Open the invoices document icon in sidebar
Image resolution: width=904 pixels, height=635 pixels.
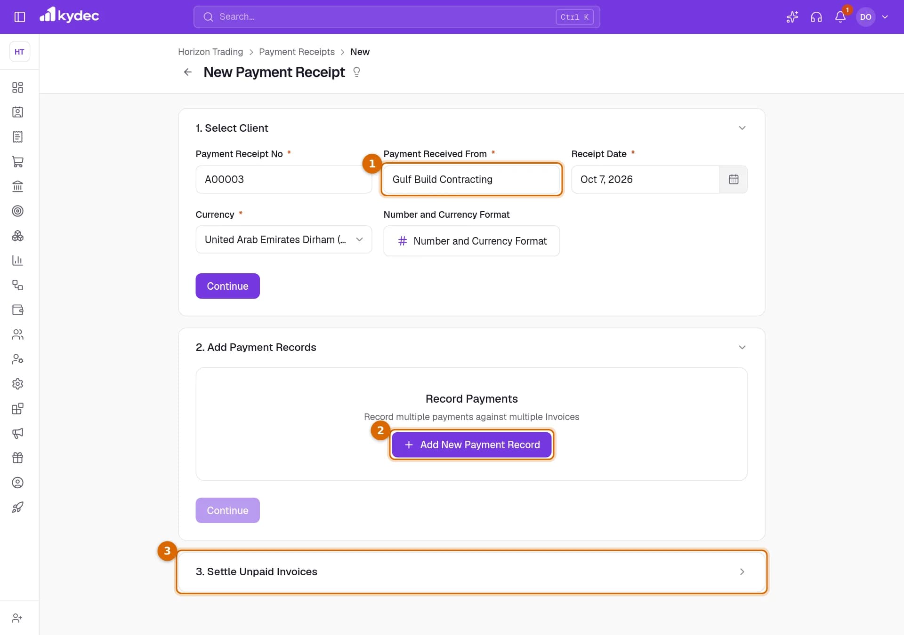pos(17,137)
